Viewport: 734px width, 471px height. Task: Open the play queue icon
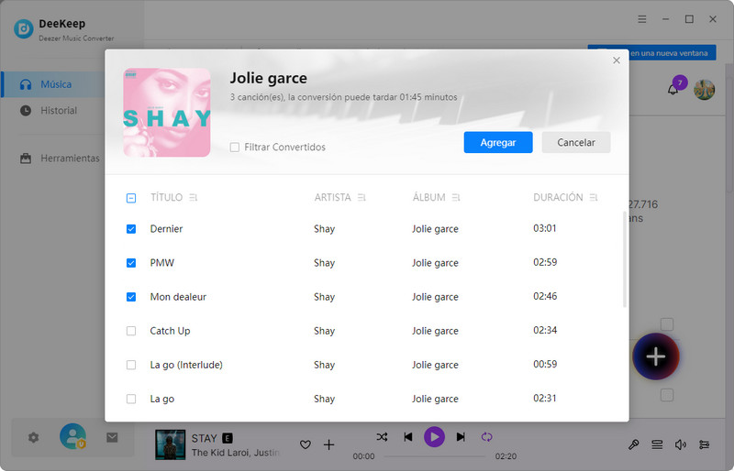point(657,444)
